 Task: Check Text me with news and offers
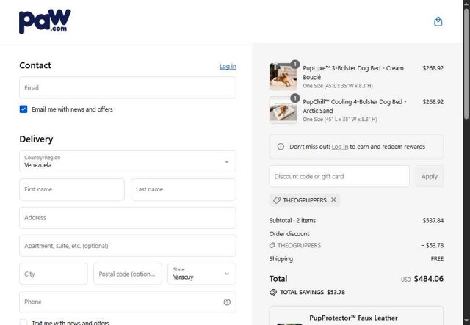(23, 322)
